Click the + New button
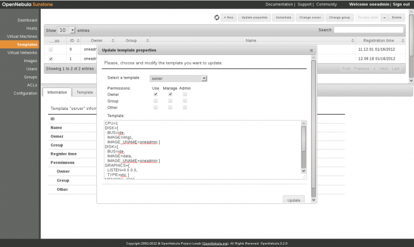This screenshot has height=247, width=414. point(229,17)
